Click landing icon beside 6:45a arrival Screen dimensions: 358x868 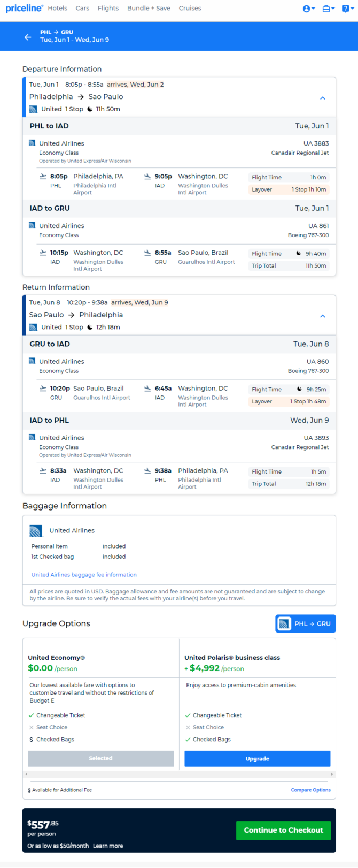[147, 389]
